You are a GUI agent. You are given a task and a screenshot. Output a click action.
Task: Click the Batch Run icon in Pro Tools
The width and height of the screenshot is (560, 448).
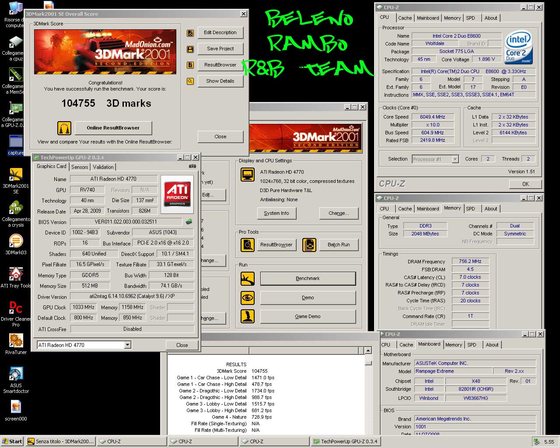pos(309,245)
